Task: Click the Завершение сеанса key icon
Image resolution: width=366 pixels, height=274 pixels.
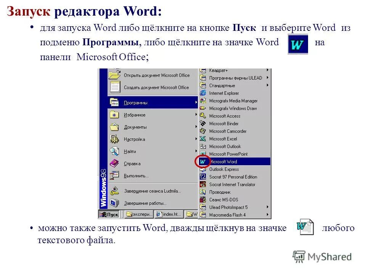Action: pyautogui.click(x=114, y=191)
